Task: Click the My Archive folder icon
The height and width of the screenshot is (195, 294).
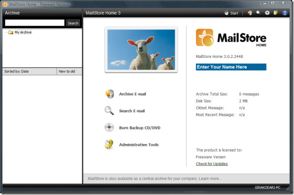Action: coord(11,32)
